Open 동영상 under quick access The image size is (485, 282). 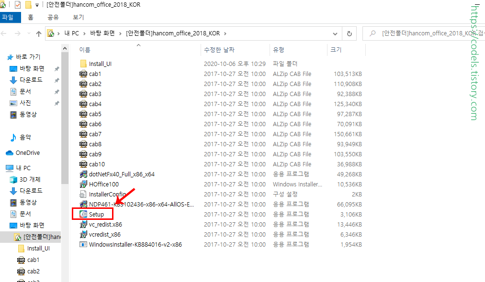coord(28,114)
